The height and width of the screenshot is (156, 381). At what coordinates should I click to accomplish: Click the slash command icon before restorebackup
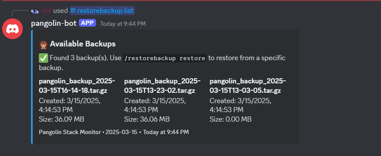point(73,11)
